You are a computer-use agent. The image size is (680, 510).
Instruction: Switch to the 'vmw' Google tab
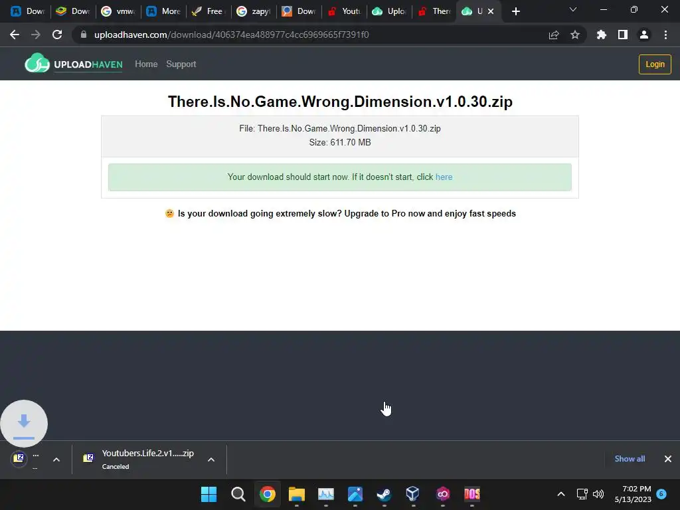(118, 11)
